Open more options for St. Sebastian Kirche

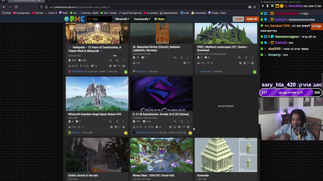(188, 58)
